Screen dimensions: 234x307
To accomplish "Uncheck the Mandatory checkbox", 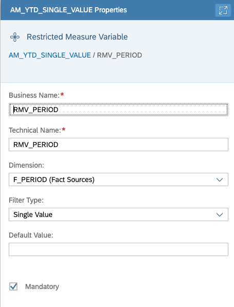I will (x=13, y=286).
